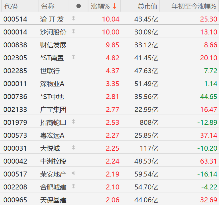Select stock code 000514
Image resolution: width=219 pixels, height=205 pixels.
tap(15, 19)
